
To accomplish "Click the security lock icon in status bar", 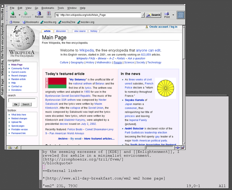I will tap(183, 148).
